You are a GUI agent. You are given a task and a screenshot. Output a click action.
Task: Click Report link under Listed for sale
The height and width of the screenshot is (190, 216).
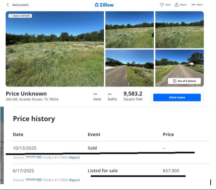pyautogui.click(x=74, y=180)
